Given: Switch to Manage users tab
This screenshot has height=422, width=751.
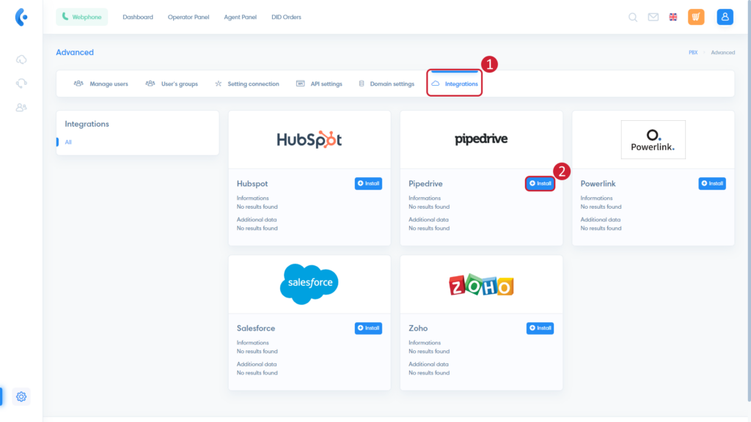Looking at the screenshot, I should [101, 84].
